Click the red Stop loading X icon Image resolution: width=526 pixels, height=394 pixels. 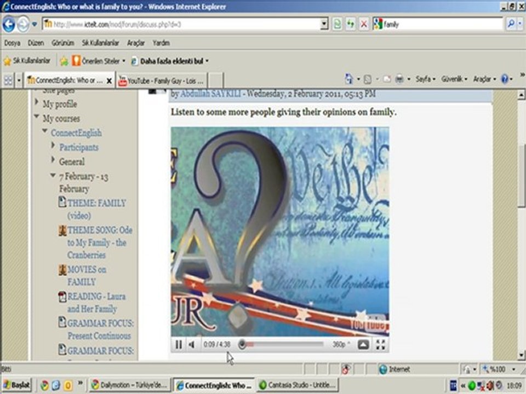pyautogui.click(x=364, y=24)
